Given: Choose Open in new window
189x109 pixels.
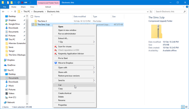Looking at the screenshot, I should click(75, 30).
